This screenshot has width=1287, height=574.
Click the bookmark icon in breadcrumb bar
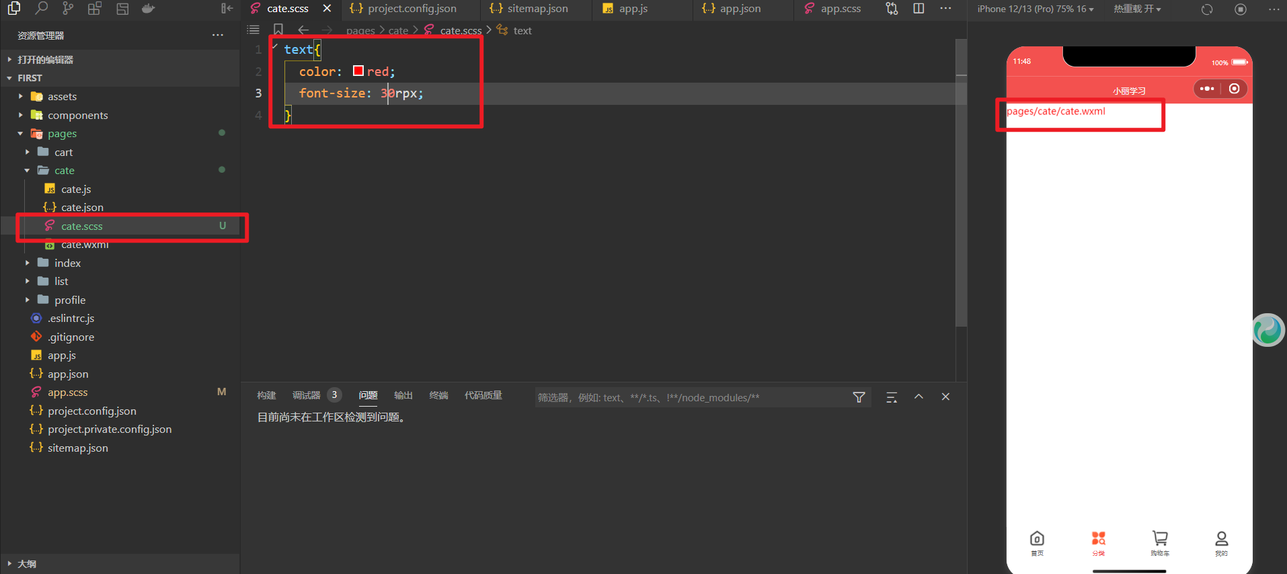pyautogui.click(x=278, y=30)
